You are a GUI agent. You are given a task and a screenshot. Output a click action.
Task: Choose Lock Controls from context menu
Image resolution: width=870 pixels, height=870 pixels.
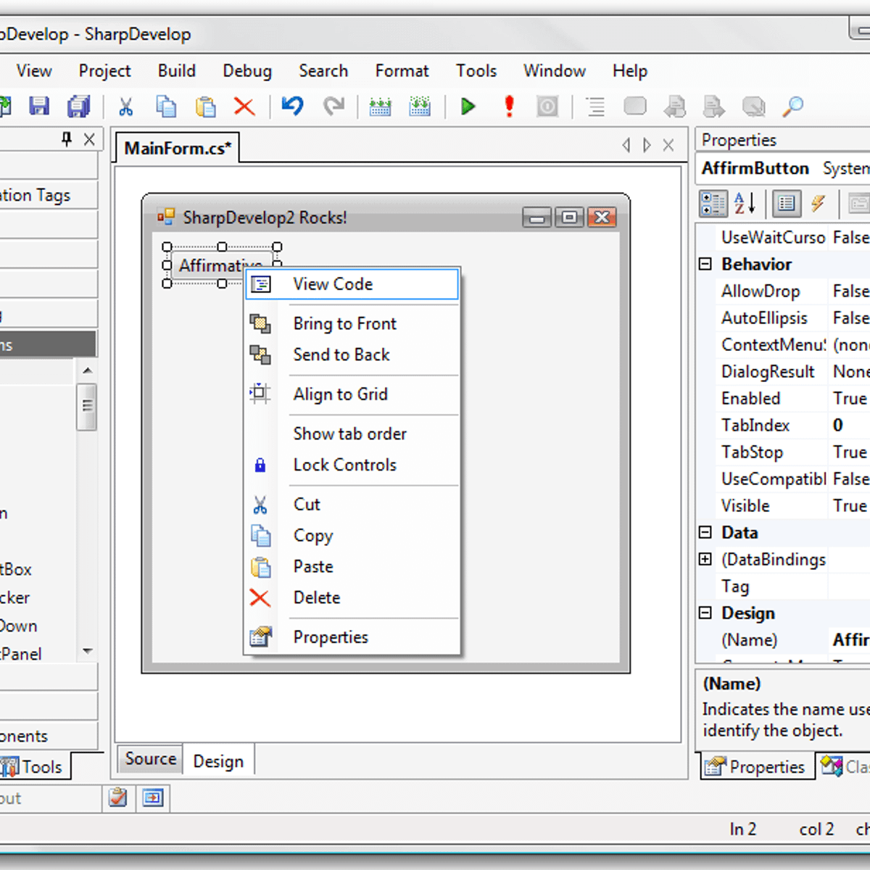(x=352, y=465)
